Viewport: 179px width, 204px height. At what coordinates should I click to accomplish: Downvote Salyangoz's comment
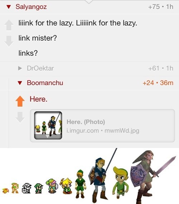pyautogui.click(x=9, y=42)
